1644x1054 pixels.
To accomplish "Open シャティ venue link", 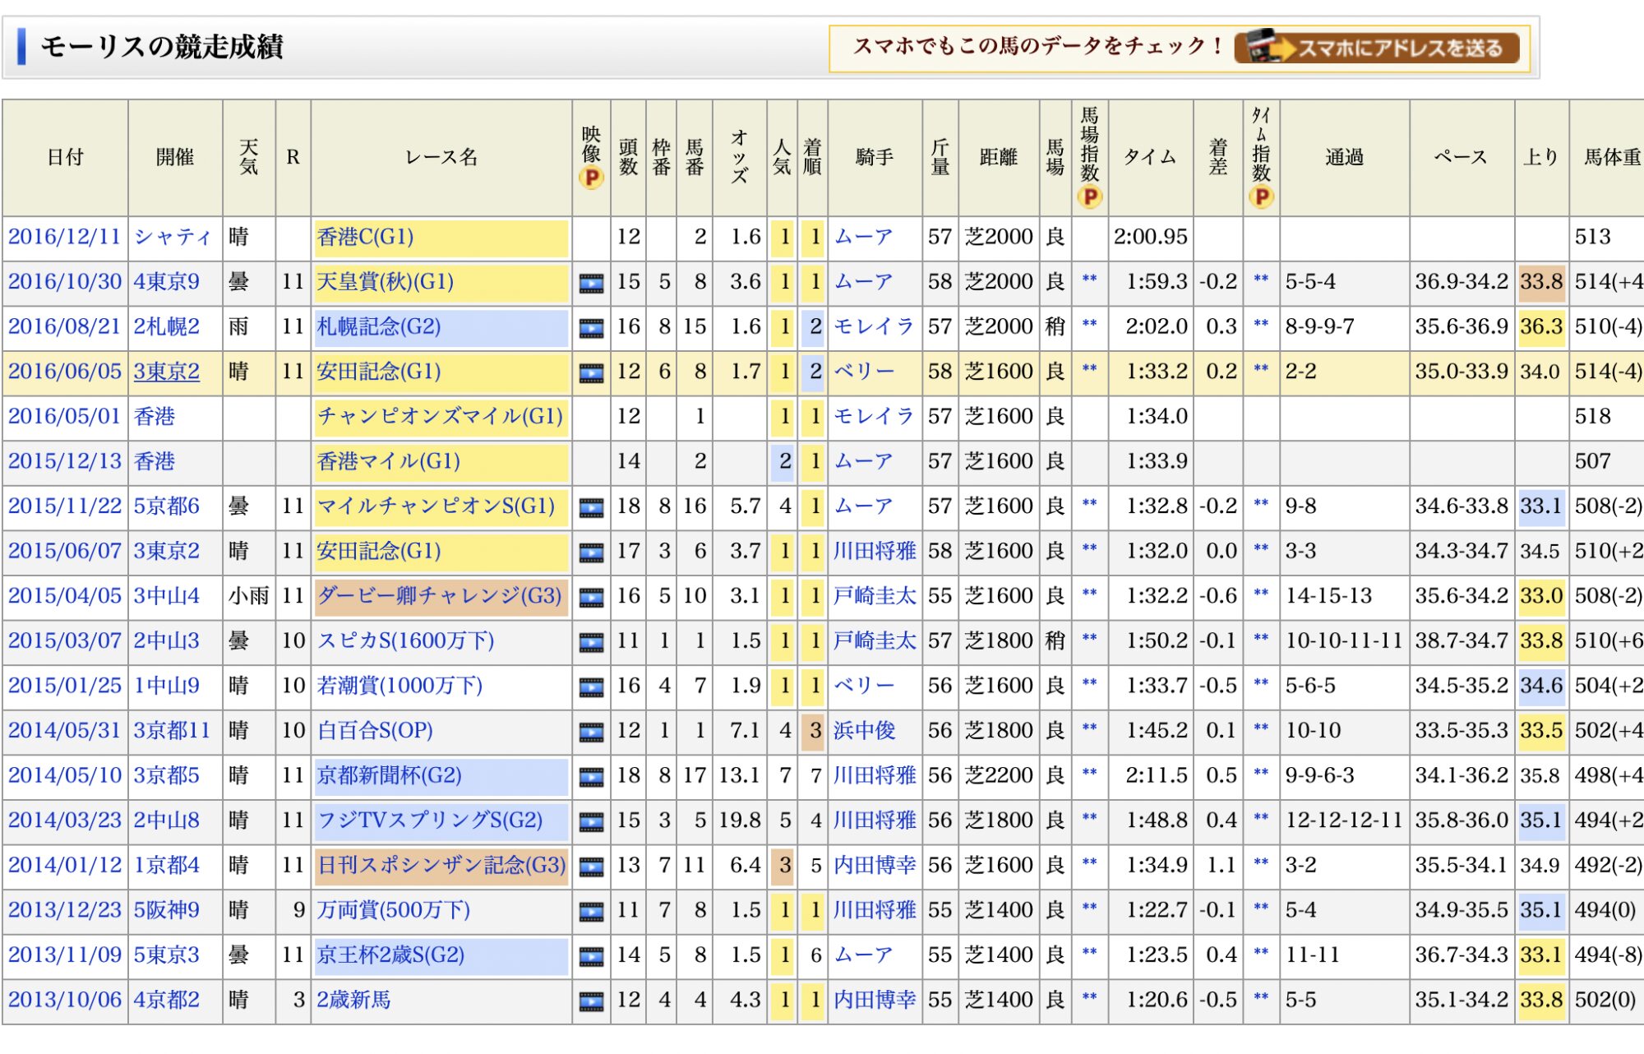I will (x=173, y=238).
